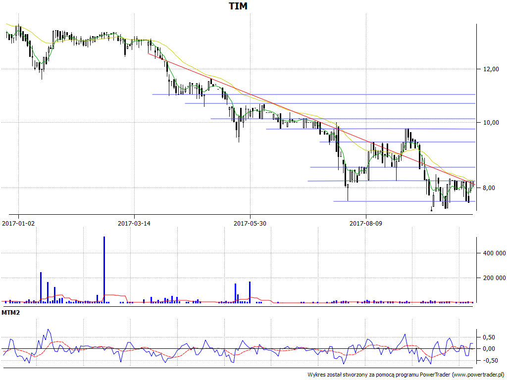Screen dimensions: 507x380
Task: Click the PowerTrader credit text at bottom
Action: (406, 375)
